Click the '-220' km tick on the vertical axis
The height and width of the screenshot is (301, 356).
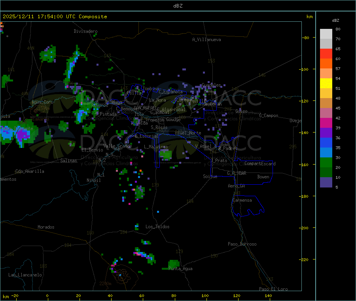tap(305, 260)
